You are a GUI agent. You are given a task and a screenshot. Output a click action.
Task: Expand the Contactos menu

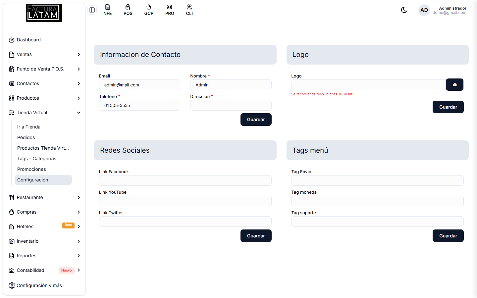44,83
